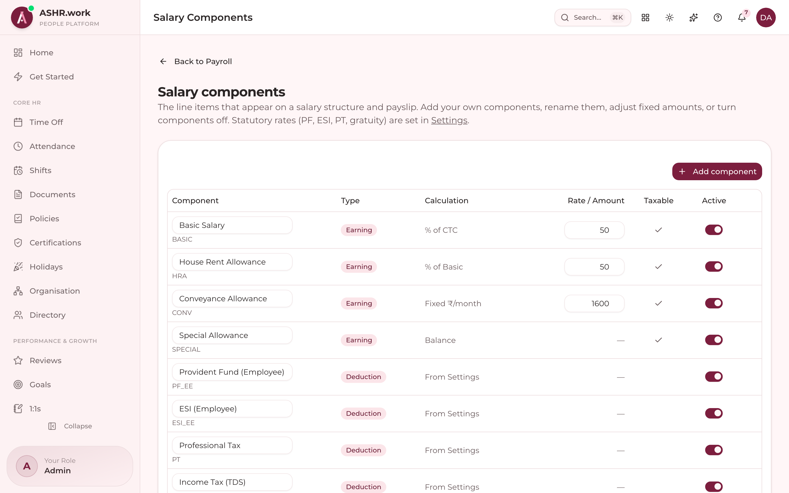Image resolution: width=789 pixels, height=493 pixels.
Task: Open the apps grid icon in header
Action: click(645, 18)
